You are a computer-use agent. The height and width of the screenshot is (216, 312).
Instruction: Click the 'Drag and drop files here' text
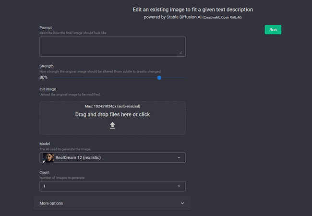[x=112, y=114]
